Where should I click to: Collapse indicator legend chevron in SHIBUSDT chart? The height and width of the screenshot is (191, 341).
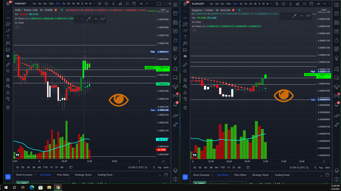click(x=17, y=27)
